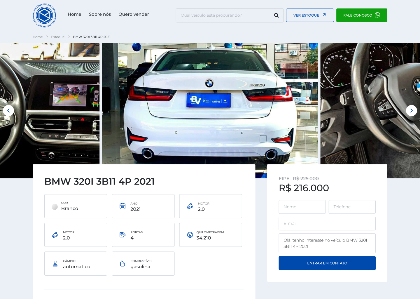Open the Home menu item

point(74,14)
